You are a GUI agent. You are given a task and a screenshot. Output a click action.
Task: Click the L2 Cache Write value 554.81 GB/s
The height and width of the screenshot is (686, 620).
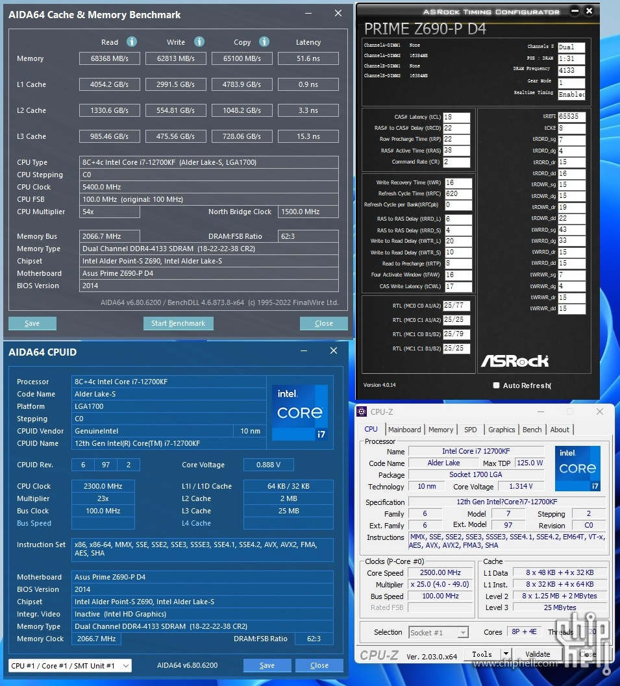[x=175, y=110]
